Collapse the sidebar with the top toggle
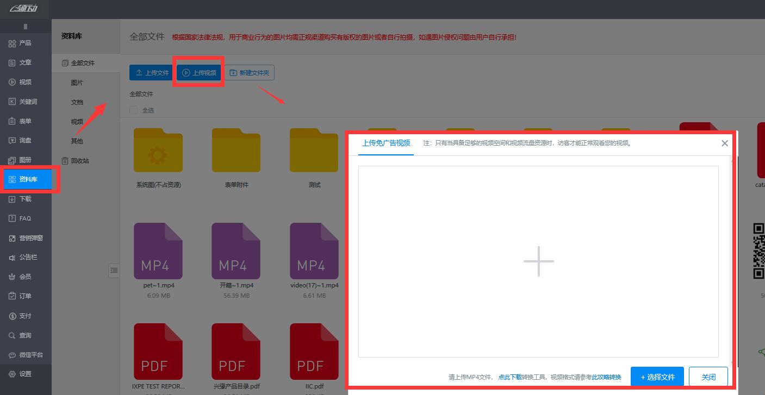This screenshot has width=765, height=395. (25, 26)
